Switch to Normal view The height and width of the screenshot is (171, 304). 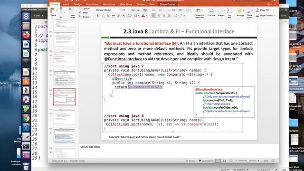(x=218, y=161)
